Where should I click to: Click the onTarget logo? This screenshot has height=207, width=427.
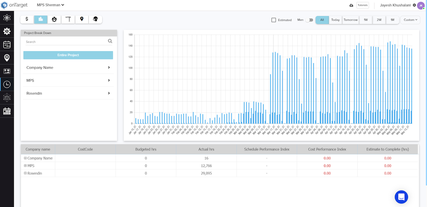[x=14, y=5]
